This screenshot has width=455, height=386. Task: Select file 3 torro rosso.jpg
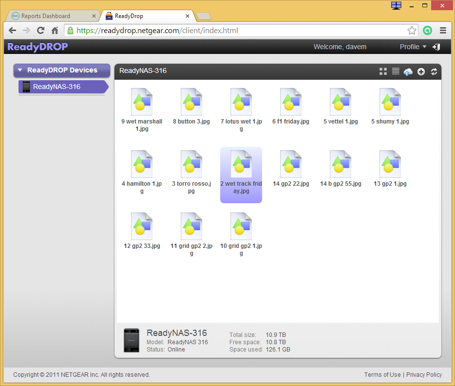click(x=191, y=172)
